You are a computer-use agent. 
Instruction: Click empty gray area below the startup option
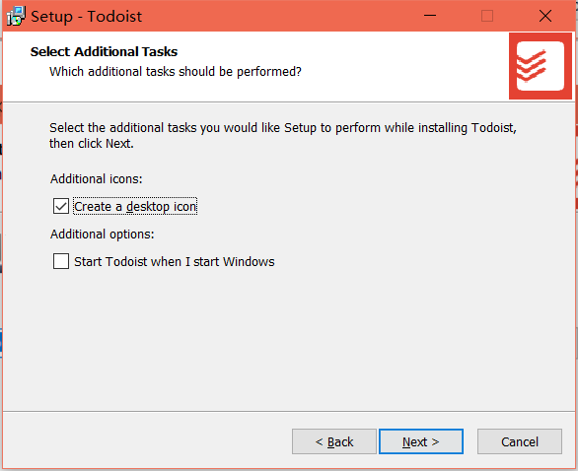click(x=288, y=339)
